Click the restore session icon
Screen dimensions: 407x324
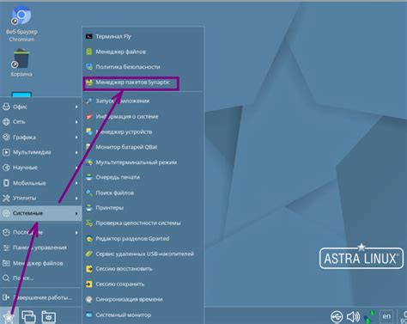(89, 269)
